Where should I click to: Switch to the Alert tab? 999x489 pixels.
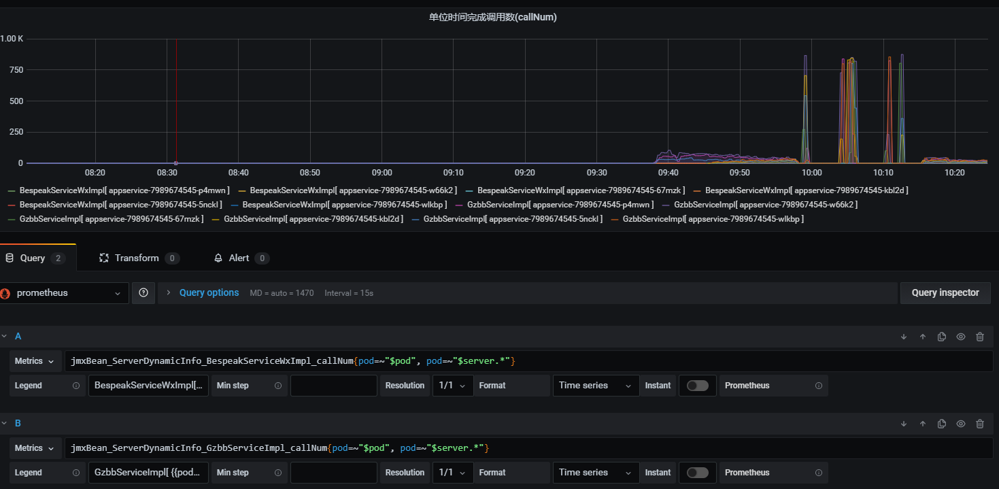[x=241, y=258]
